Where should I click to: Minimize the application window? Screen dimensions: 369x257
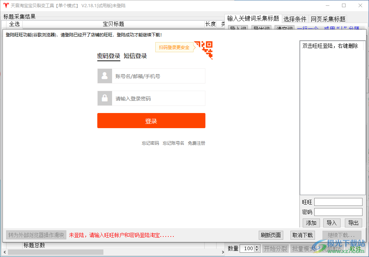328,5
